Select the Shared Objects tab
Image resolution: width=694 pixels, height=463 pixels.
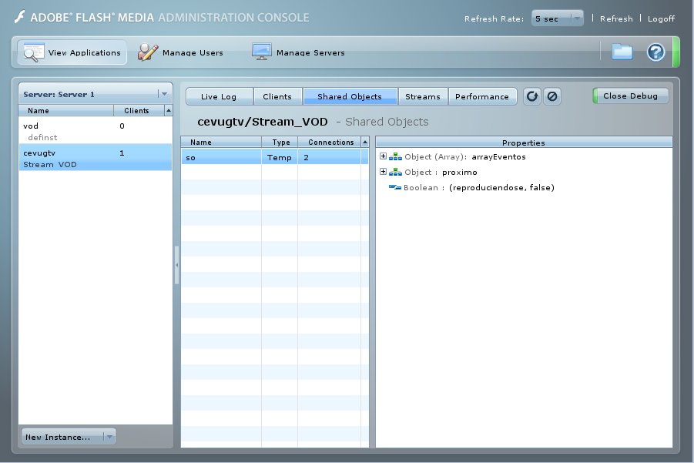click(350, 96)
